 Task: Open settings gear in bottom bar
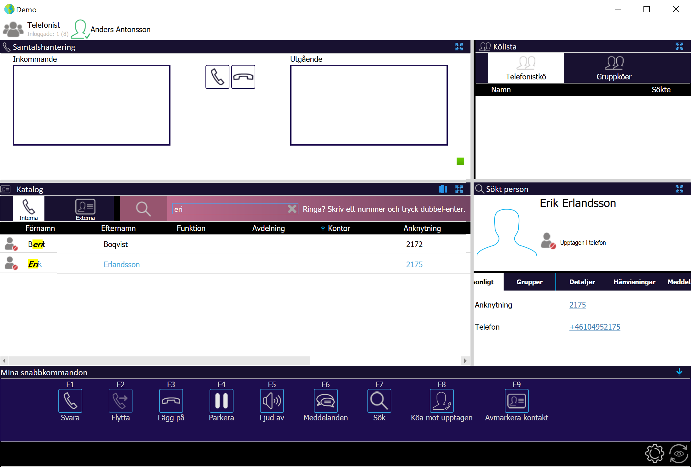pyautogui.click(x=655, y=453)
